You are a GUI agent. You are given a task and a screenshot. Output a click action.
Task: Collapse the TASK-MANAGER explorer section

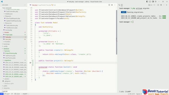[6, 8]
